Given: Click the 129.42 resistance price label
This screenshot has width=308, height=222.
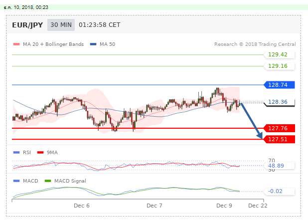Looking at the screenshot, I should pos(279,54).
